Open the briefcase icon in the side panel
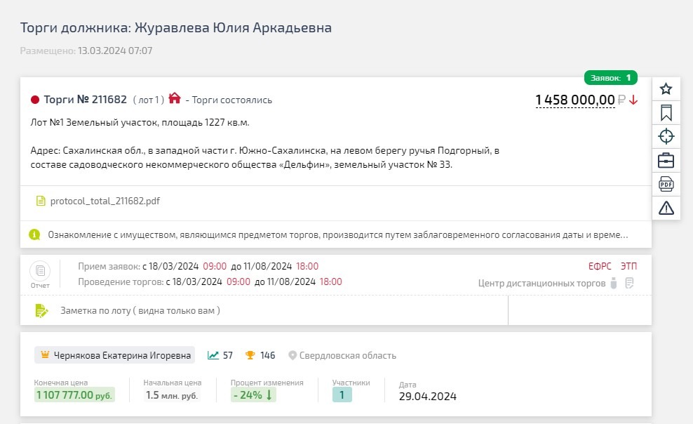 [666, 161]
